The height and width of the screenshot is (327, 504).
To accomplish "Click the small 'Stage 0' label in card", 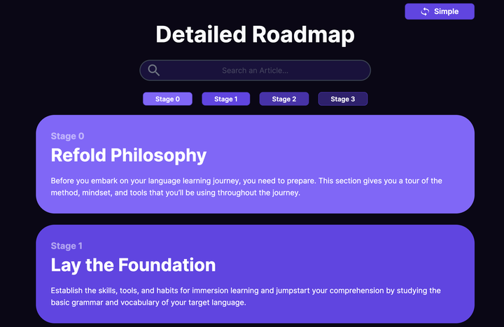I will (x=67, y=136).
